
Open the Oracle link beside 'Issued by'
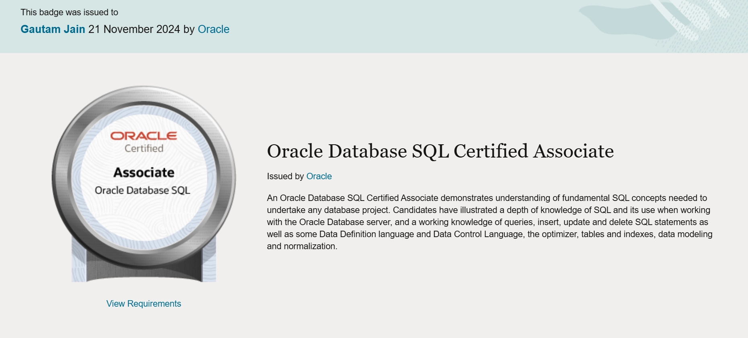coord(319,176)
